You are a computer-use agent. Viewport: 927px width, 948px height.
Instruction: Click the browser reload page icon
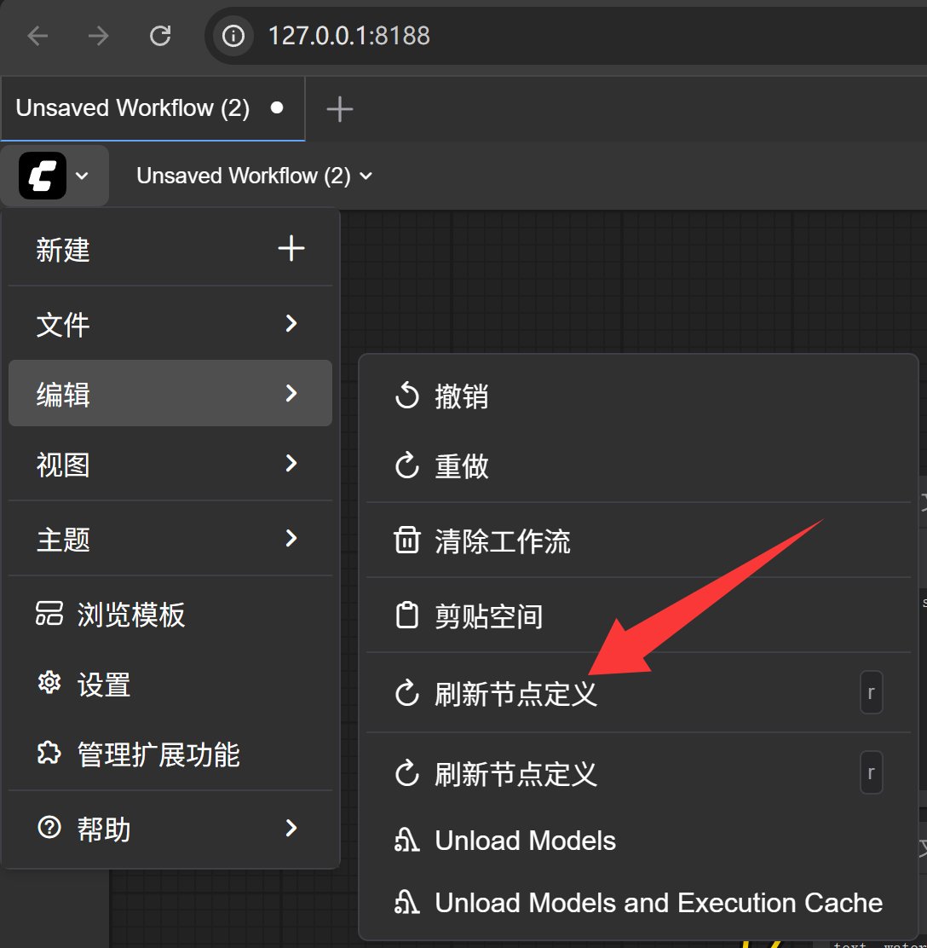pos(160,36)
